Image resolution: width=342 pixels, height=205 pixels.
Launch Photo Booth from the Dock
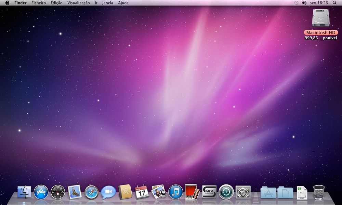[192, 192]
